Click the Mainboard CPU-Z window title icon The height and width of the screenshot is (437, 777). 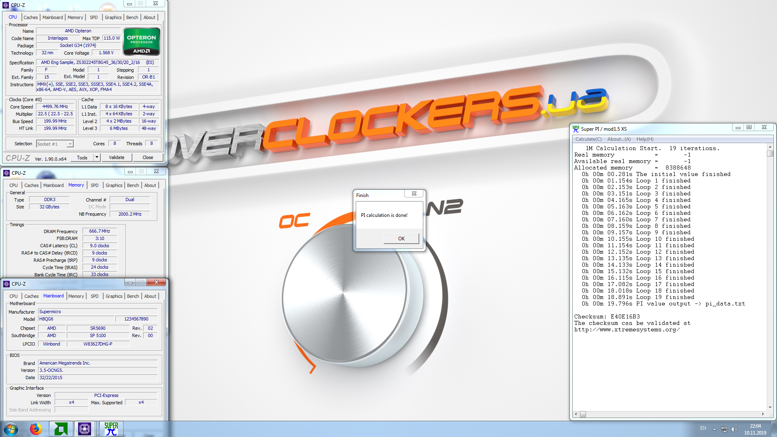6,284
